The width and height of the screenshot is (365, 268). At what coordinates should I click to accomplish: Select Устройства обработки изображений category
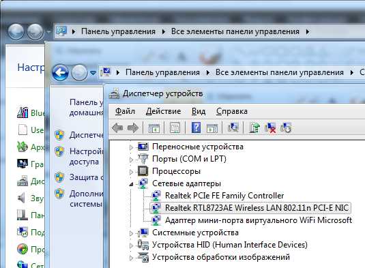click(221, 257)
